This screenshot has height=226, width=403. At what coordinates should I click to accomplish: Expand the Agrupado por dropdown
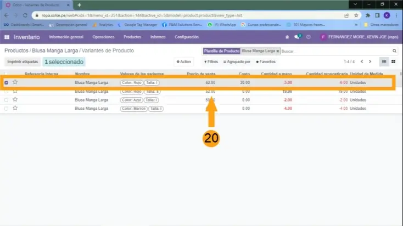pyautogui.click(x=237, y=62)
